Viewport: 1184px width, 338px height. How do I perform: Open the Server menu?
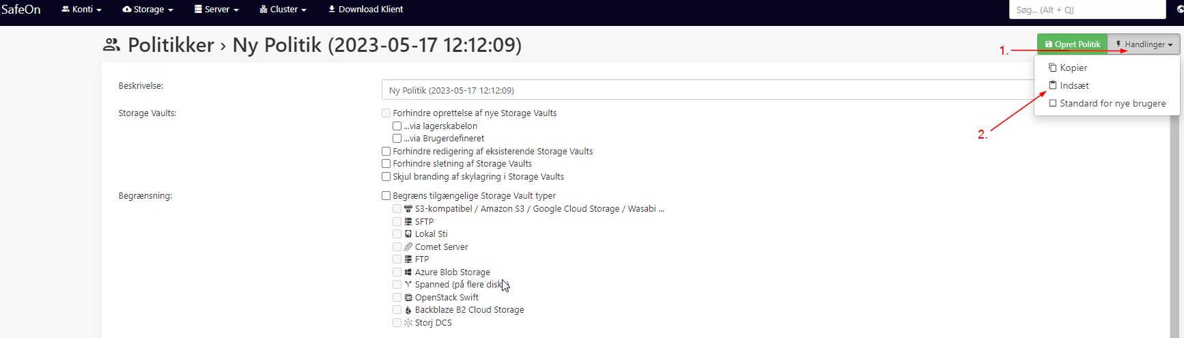216,10
